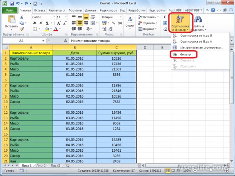Open the Файл tab

coord(10,10)
